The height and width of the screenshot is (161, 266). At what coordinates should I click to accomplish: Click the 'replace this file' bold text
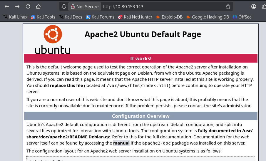coord(66,85)
